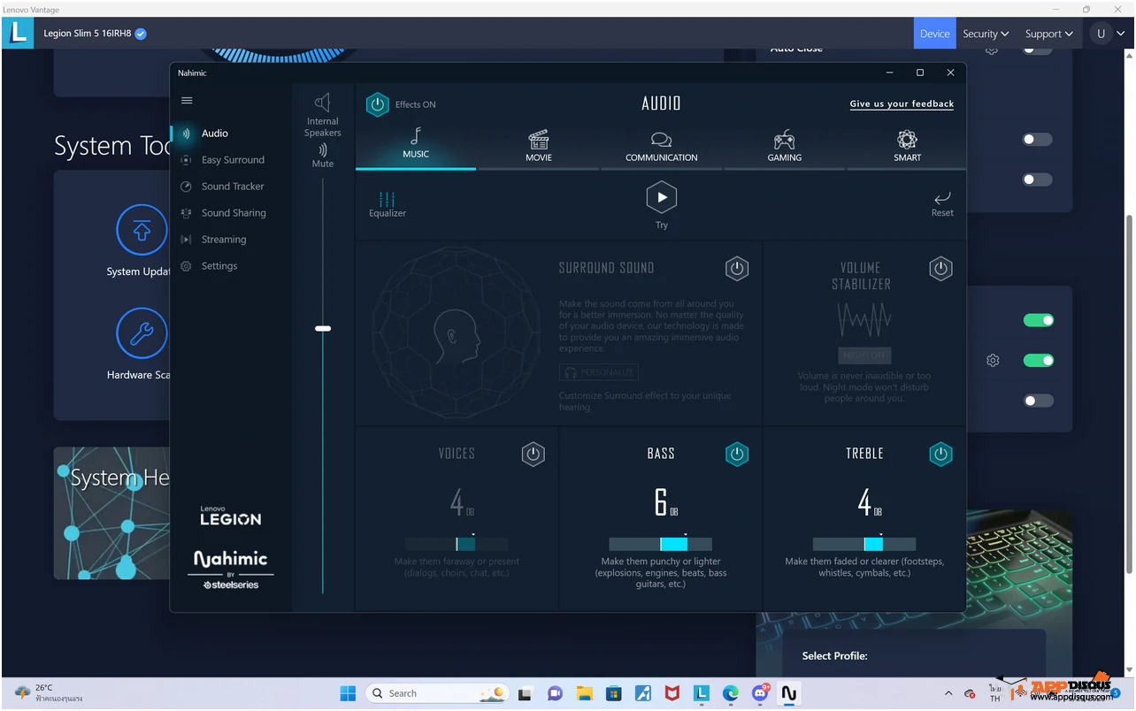Reset the audio profile settings

tap(942, 204)
